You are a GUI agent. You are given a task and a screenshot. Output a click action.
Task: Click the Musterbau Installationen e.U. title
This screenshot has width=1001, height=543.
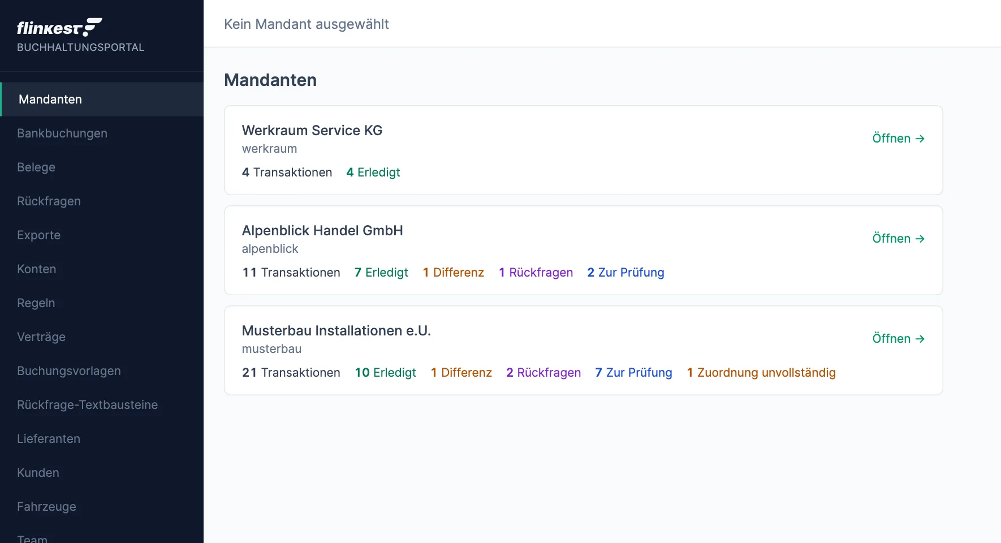click(x=336, y=331)
